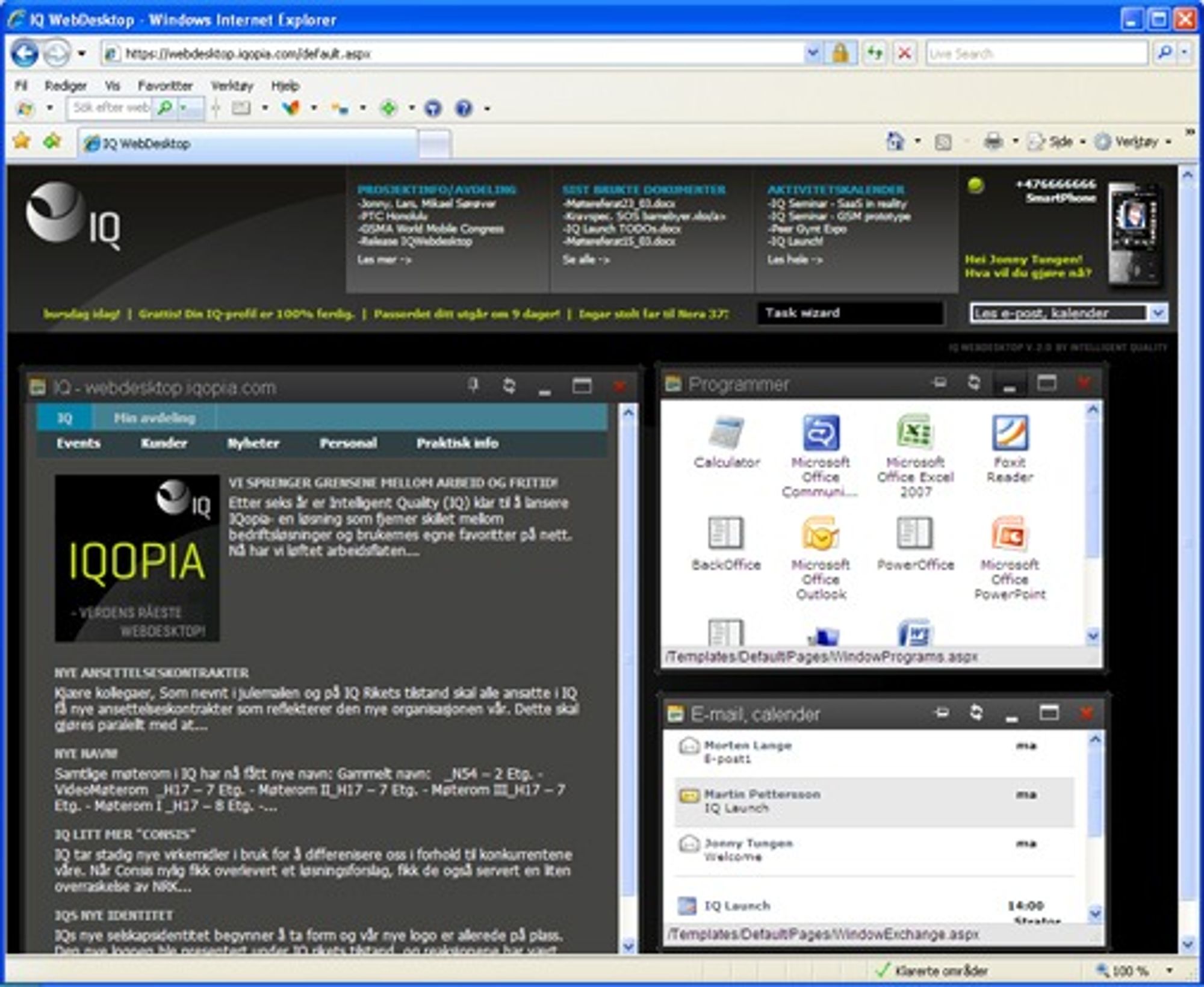Image resolution: width=1204 pixels, height=987 pixels.
Task: Open the Martin Pettersson IQ Launch email
Action: point(874,801)
